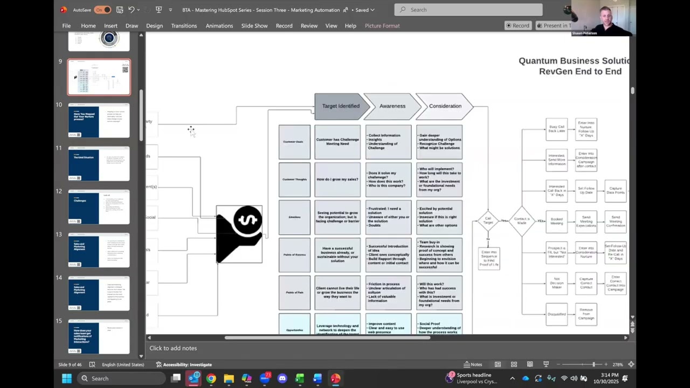Select slide 14 thumbnail
690x388 pixels.
[x=99, y=294]
